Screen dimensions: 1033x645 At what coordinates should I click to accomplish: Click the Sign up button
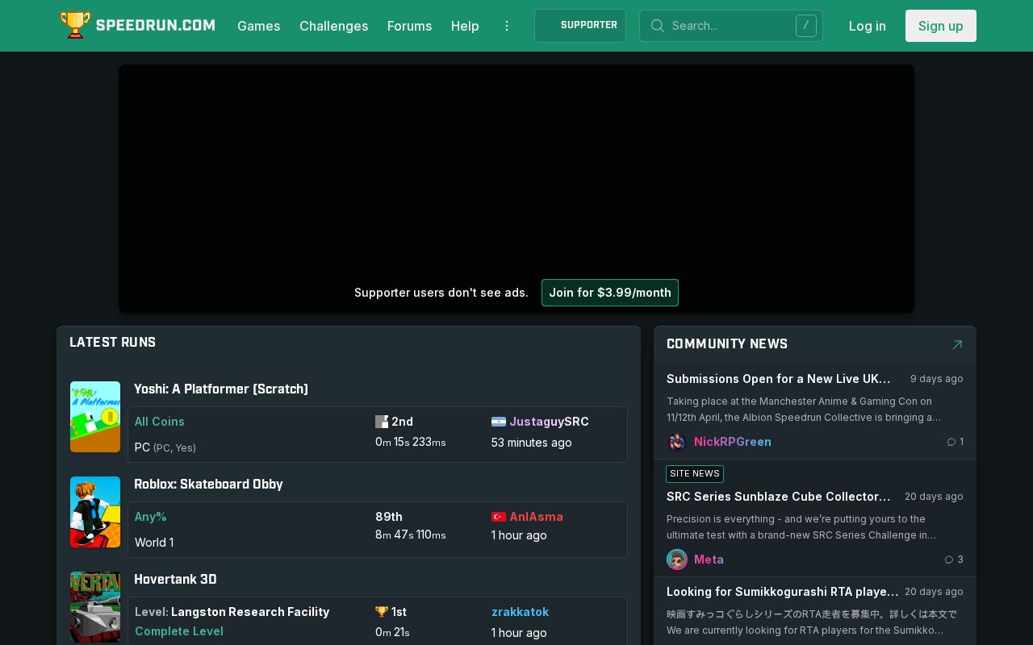click(941, 26)
